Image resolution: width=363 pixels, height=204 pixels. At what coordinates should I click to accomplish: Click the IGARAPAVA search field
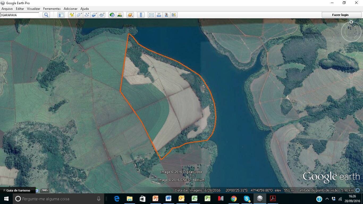point(20,15)
